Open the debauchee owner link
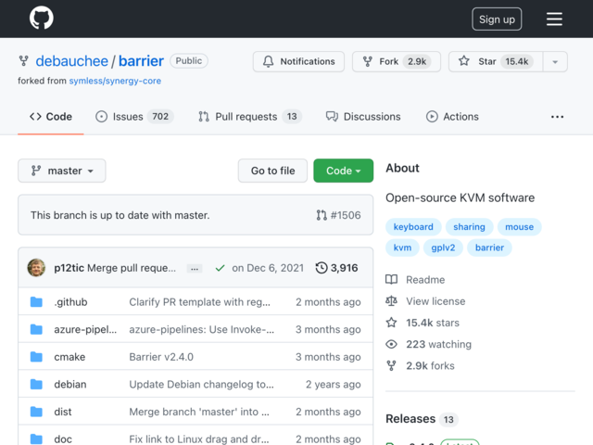Image resolution: width=593 pixels, height=445 pixels. 72,61
